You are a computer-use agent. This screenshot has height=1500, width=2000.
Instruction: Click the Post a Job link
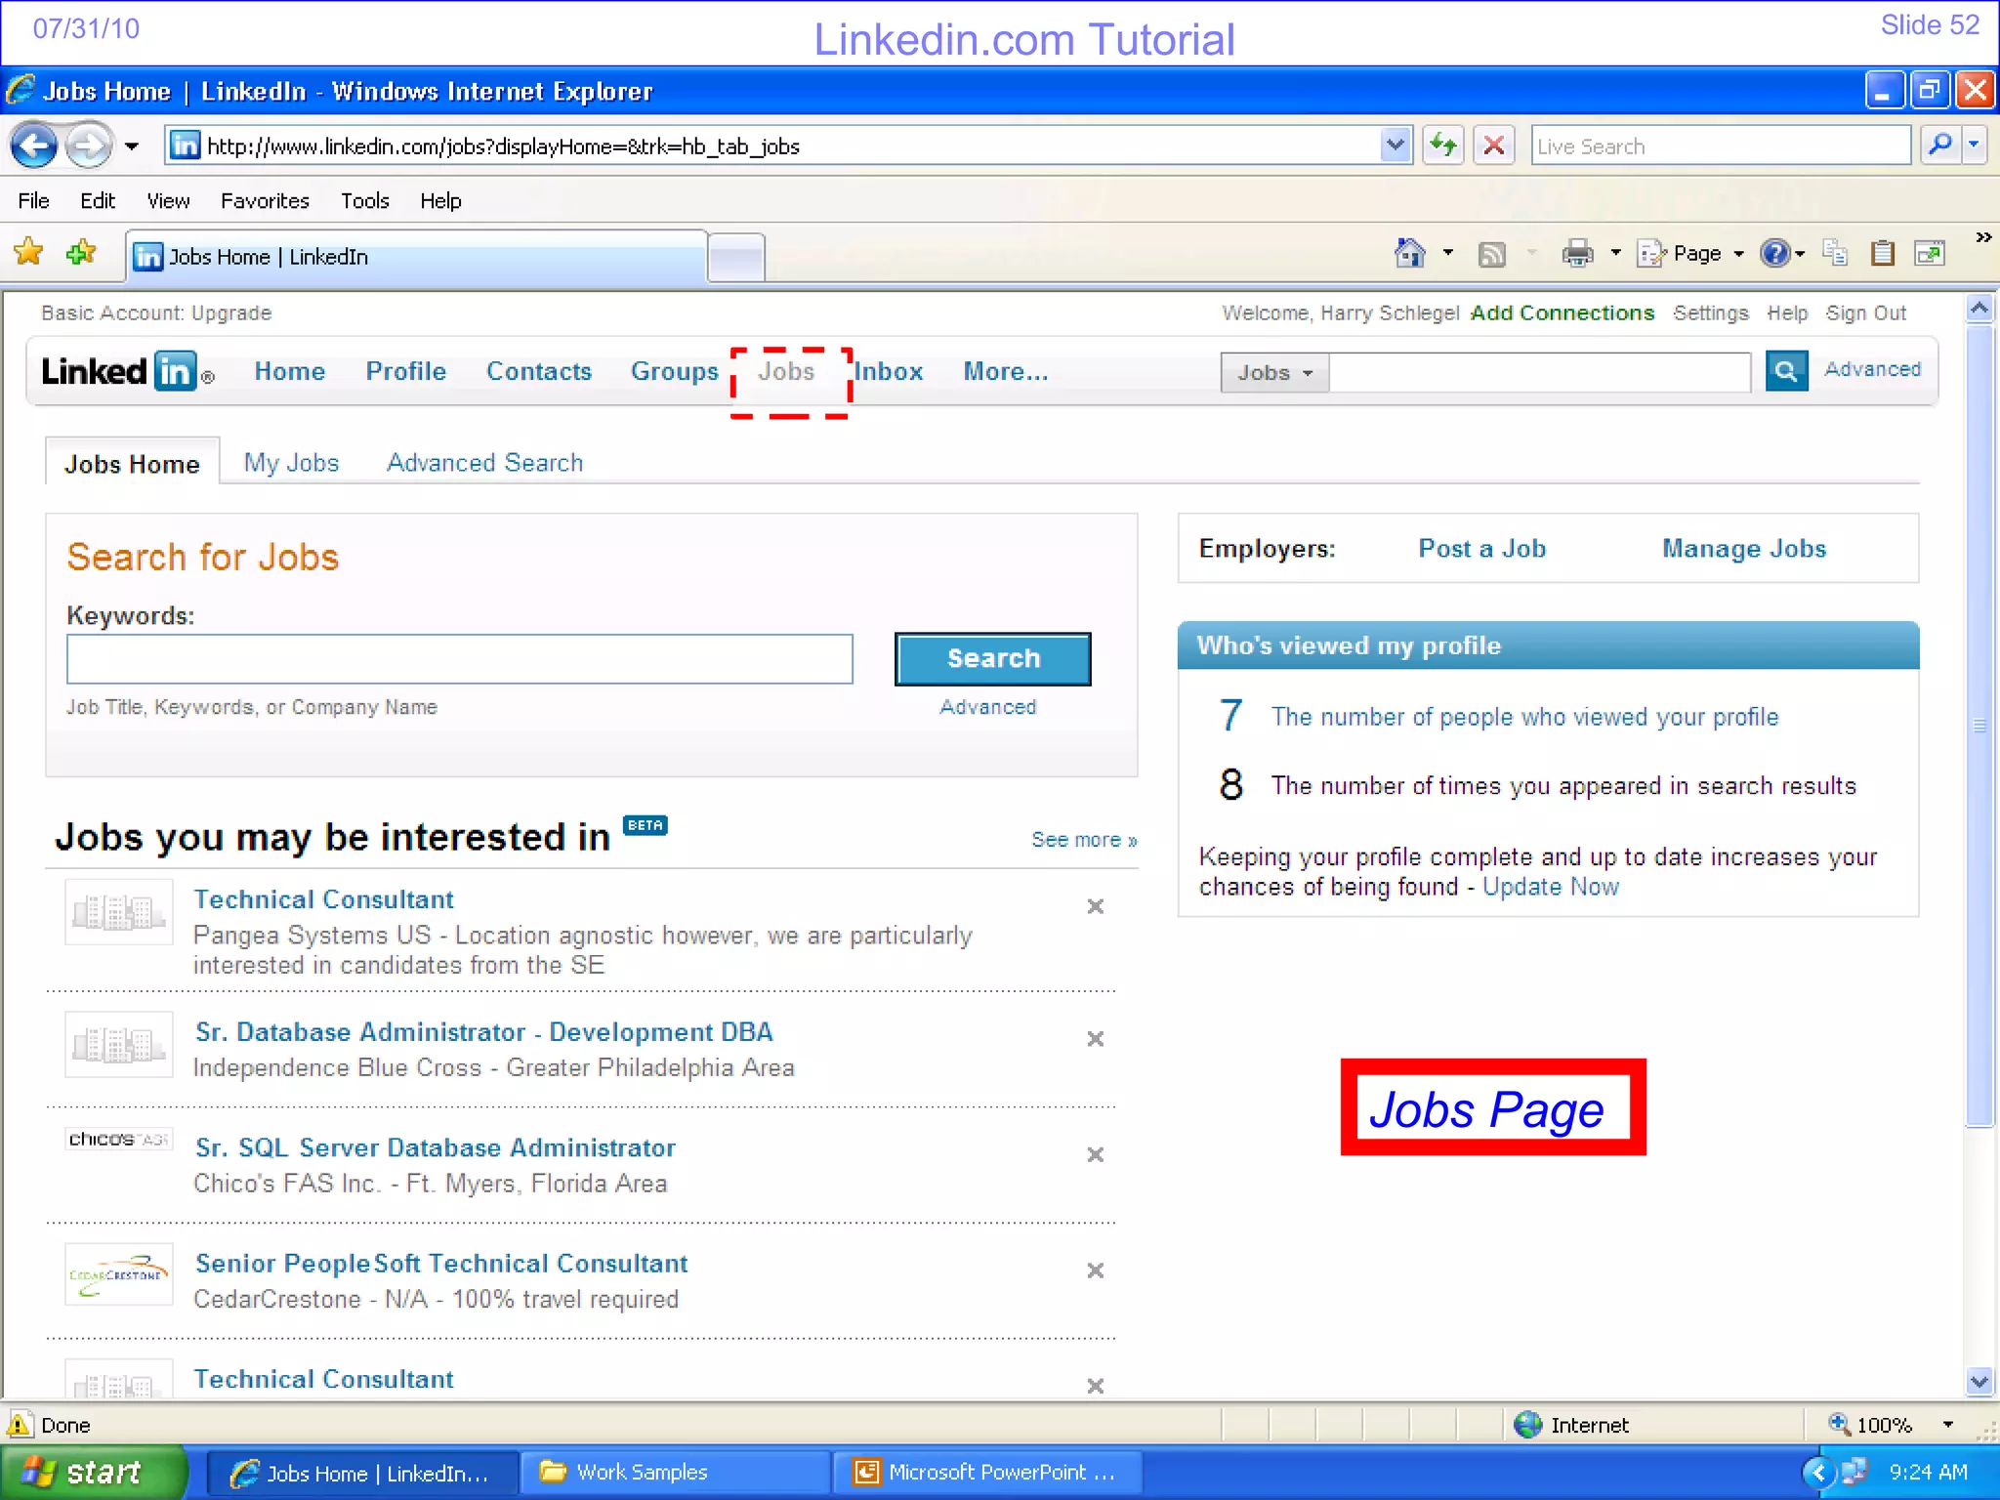tap(1481, 549)
